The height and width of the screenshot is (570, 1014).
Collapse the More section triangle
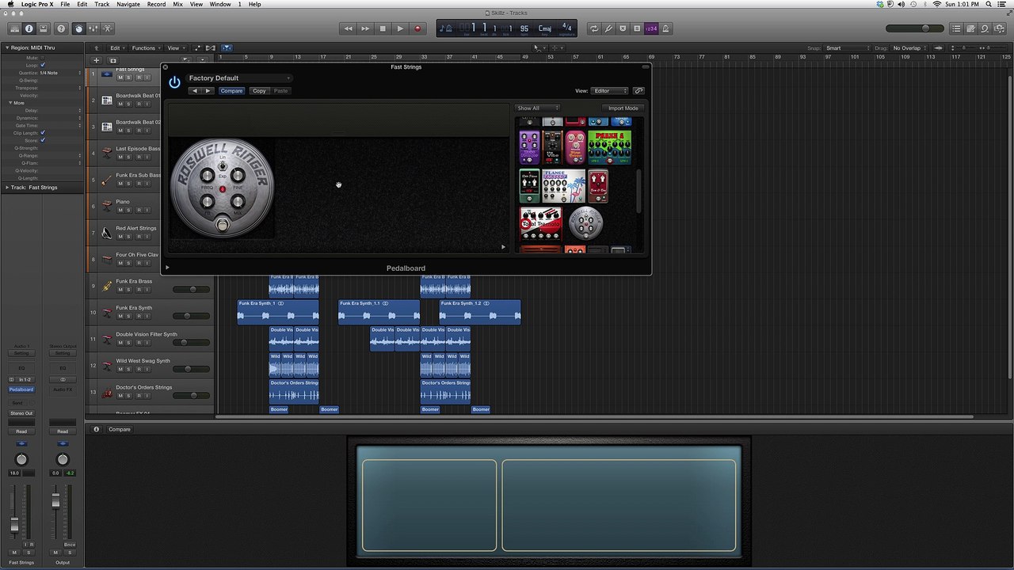[x=10, y=103]
